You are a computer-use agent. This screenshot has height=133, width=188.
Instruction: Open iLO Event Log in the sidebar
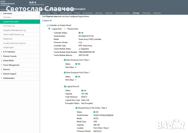(x=20, y=26)
